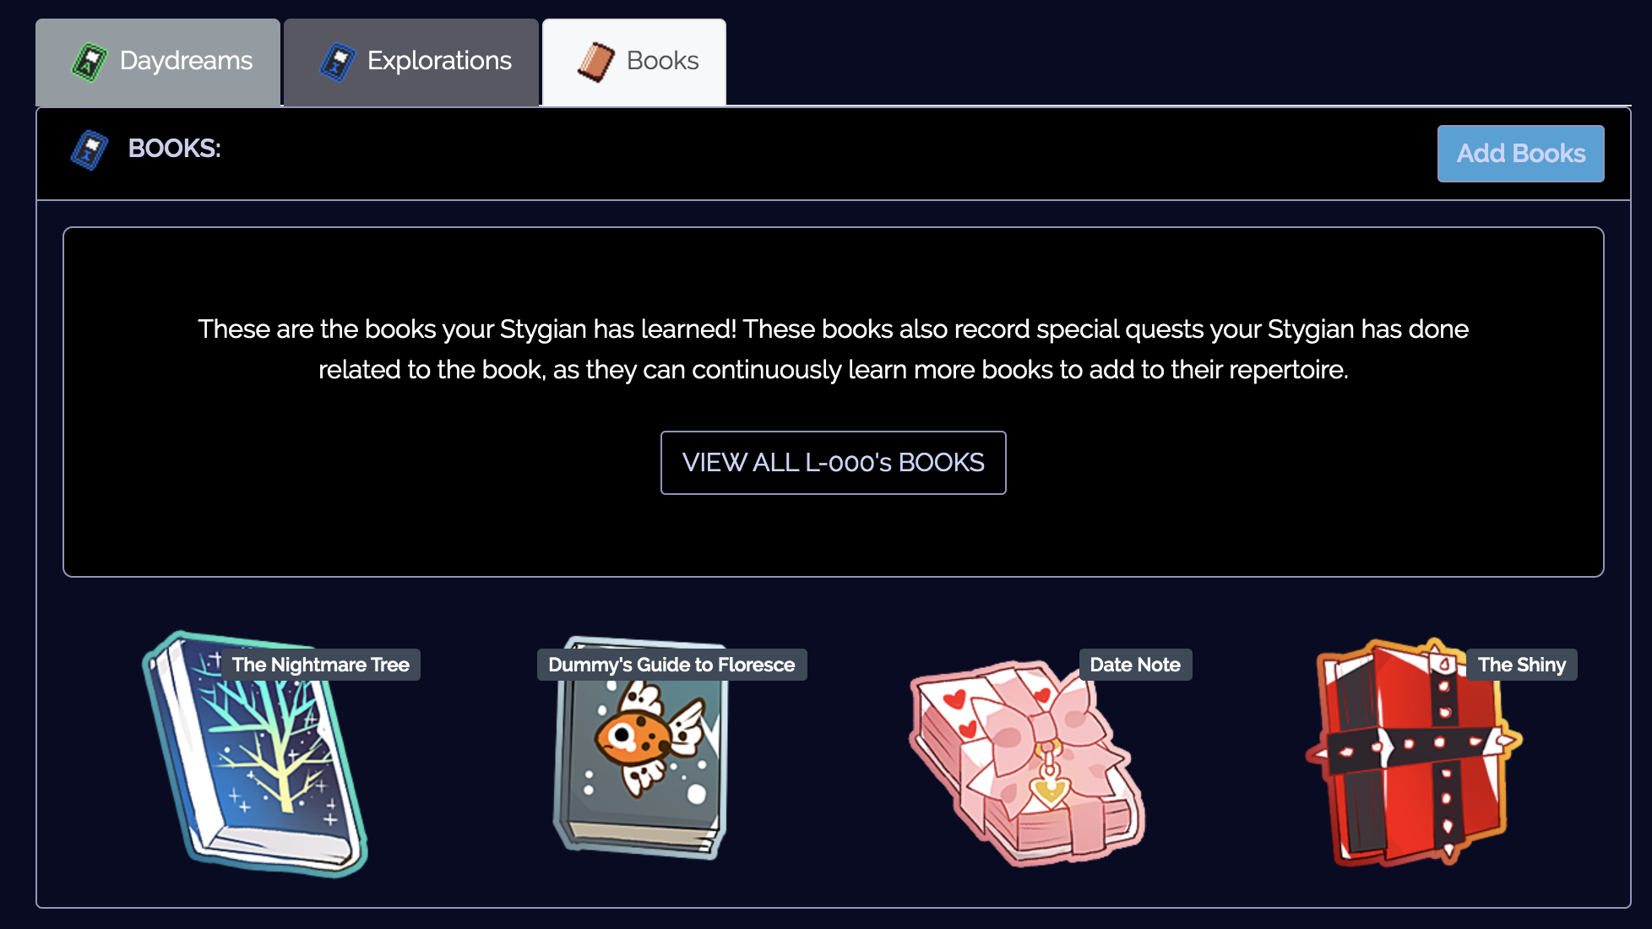
Task: Open VIEW ALL L-000's BOOKS
Action: 833,463
